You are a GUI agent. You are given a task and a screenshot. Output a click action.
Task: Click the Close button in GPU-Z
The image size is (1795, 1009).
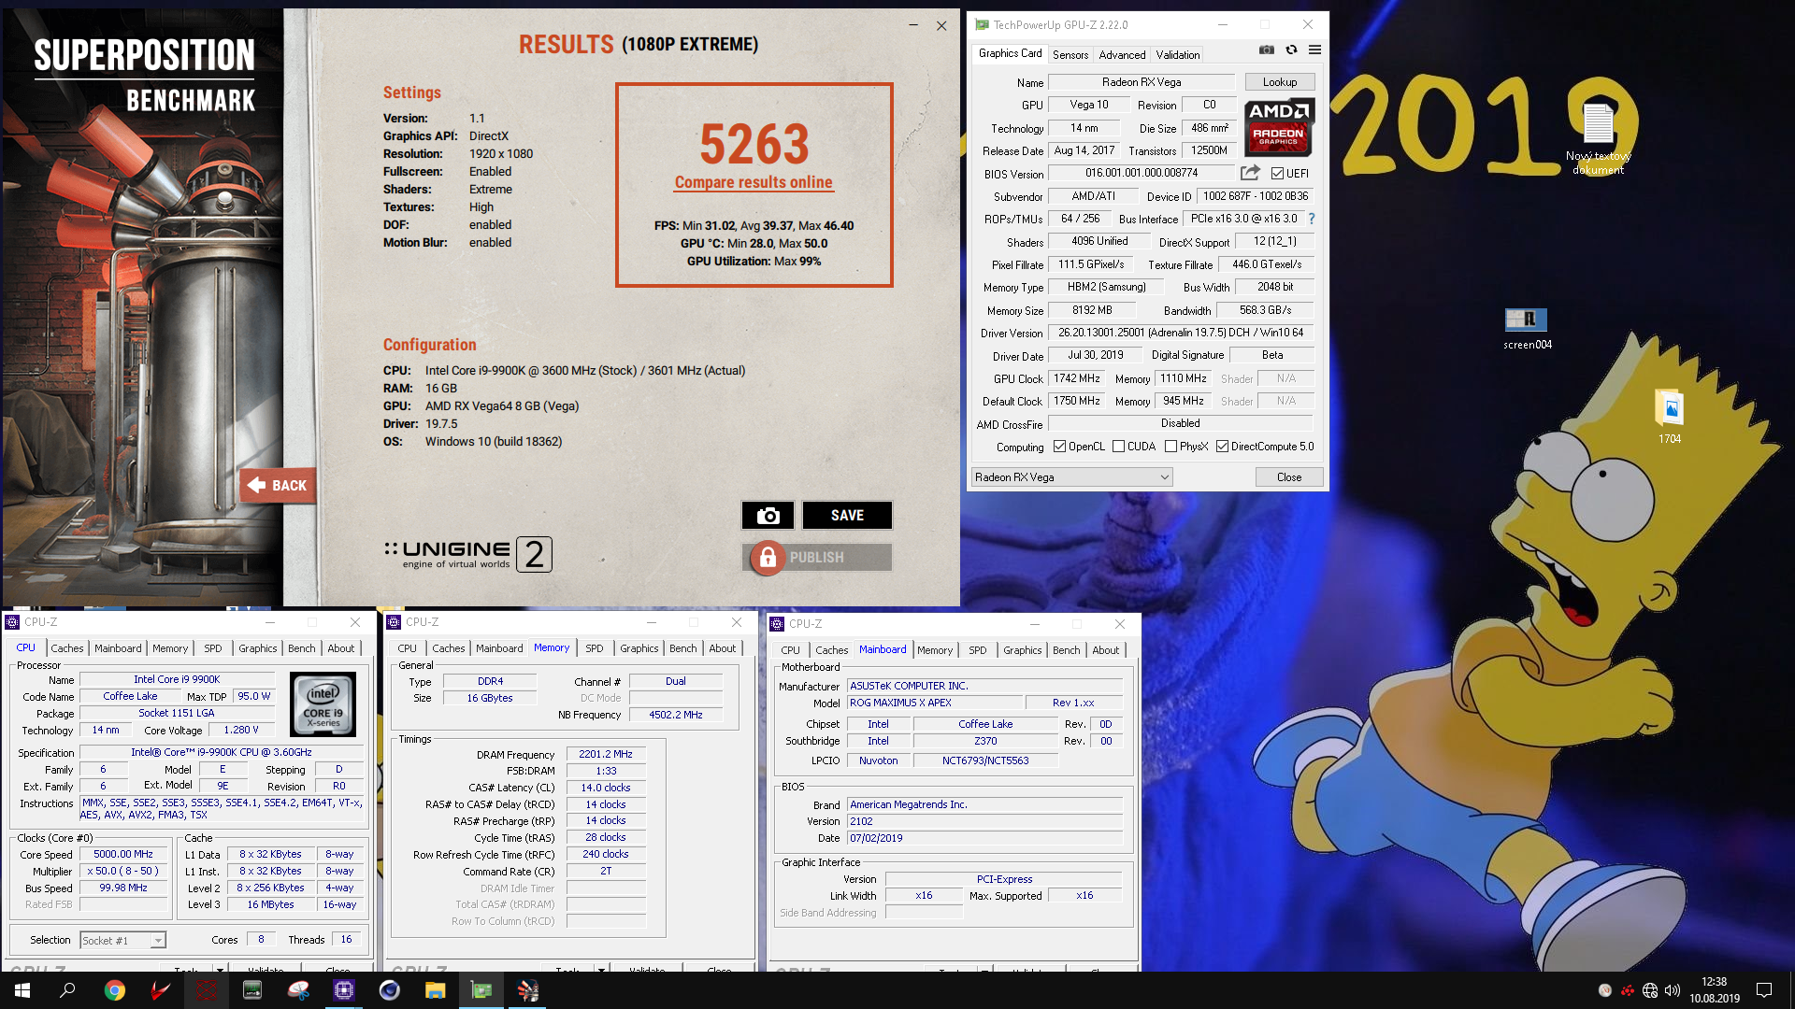click(x=1289, y=477)
